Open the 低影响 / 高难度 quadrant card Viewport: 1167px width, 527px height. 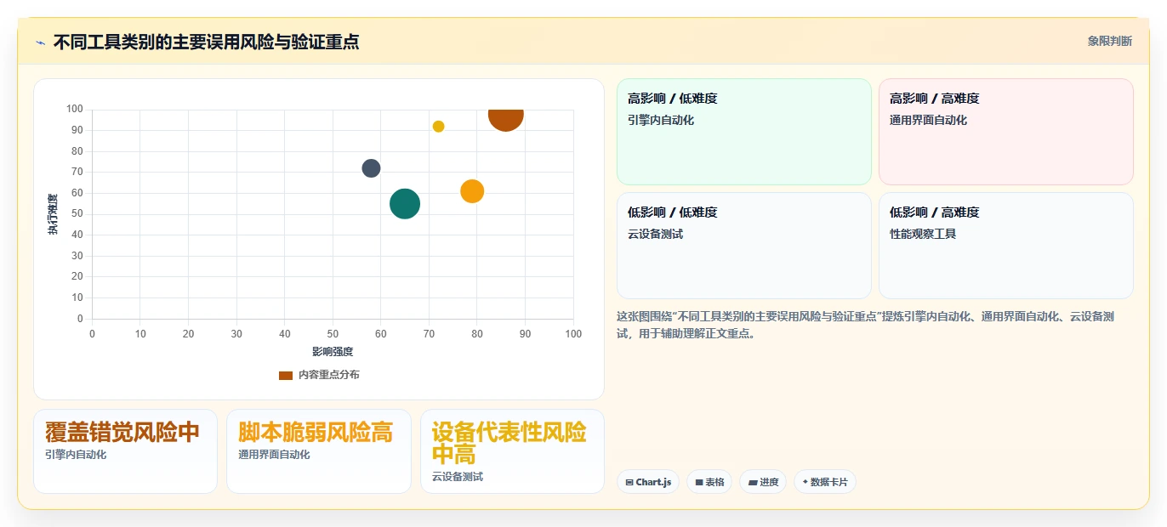(x=1006, y=246)
